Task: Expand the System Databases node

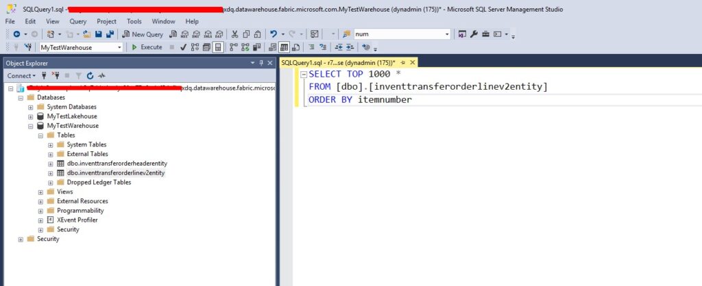Action: (30, 107)
